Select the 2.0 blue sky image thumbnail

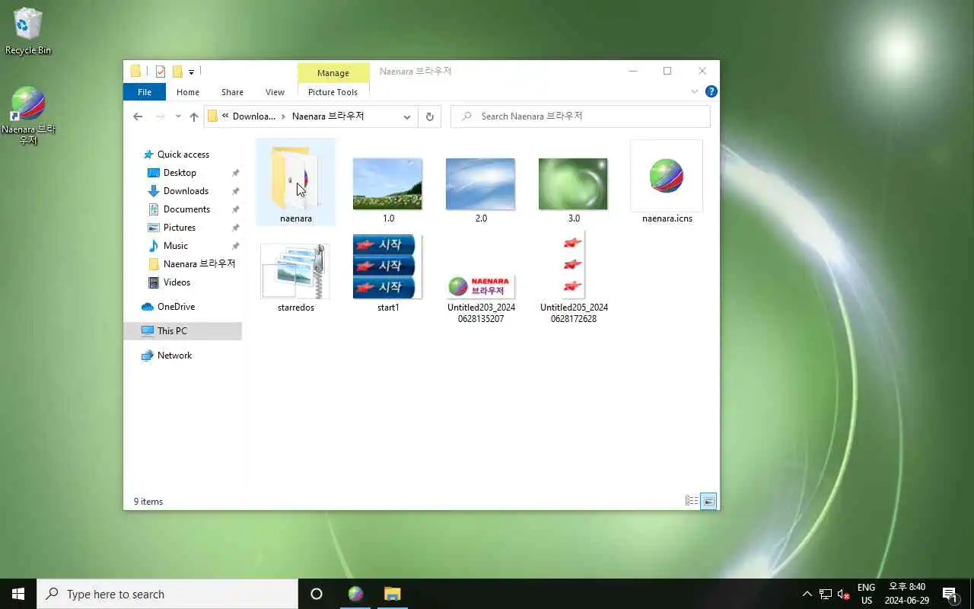pos(480,183)
